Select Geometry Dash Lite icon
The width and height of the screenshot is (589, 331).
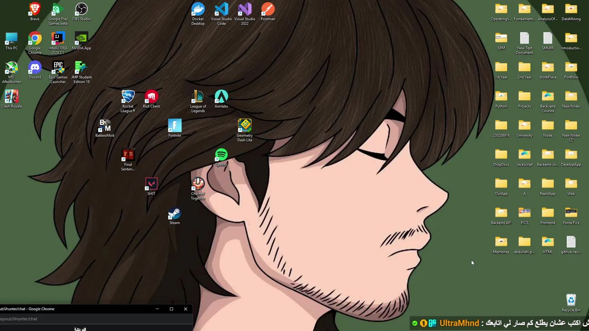click(x=245, y=130)
